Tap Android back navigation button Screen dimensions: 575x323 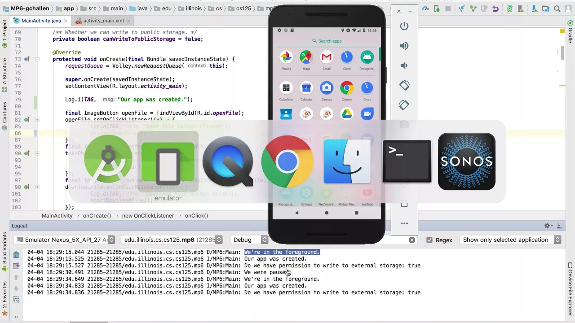click(296, 213)
